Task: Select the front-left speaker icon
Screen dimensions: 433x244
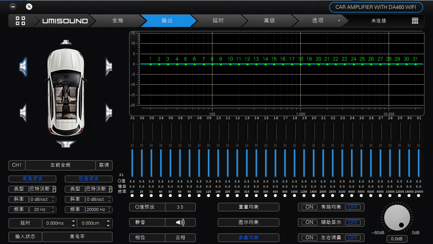Action: (23, 67)
